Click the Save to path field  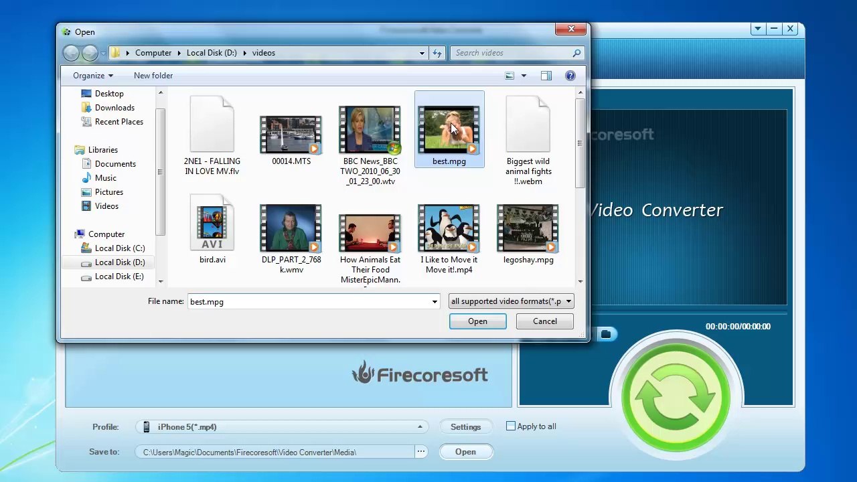(275, 453)
